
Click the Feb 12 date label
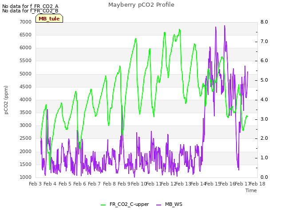pos(169,184)
